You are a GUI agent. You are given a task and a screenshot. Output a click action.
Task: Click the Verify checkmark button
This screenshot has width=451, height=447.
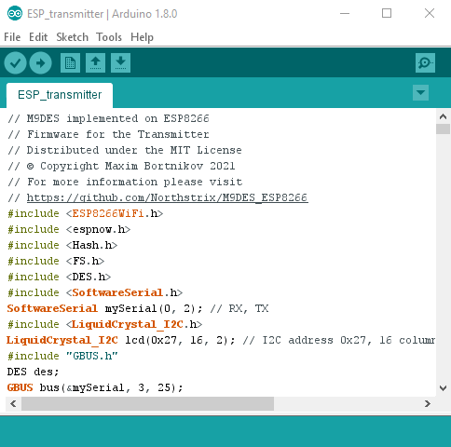pos(15,63)
